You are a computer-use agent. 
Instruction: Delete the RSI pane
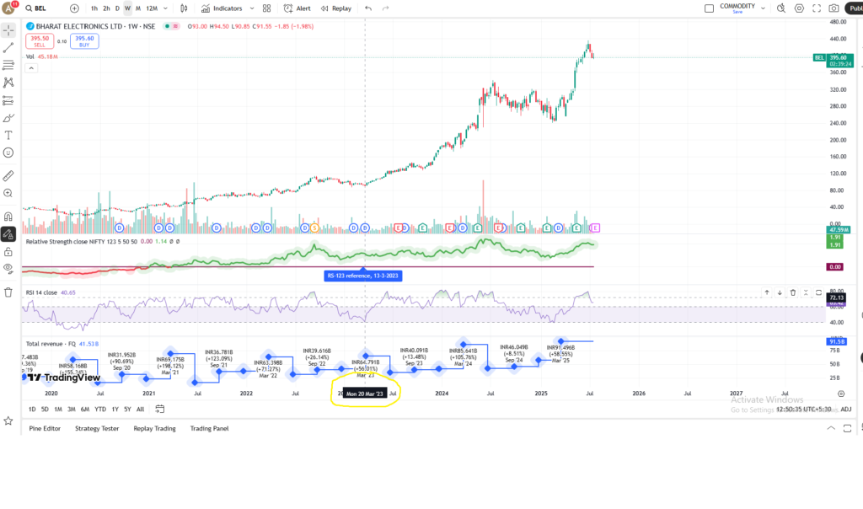793,292
